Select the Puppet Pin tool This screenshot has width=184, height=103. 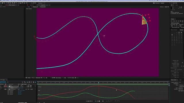point(27,3)
